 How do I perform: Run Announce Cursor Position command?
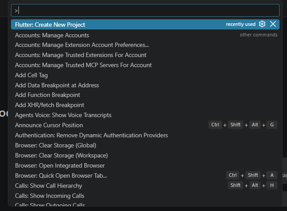click(x=145, y=125)
